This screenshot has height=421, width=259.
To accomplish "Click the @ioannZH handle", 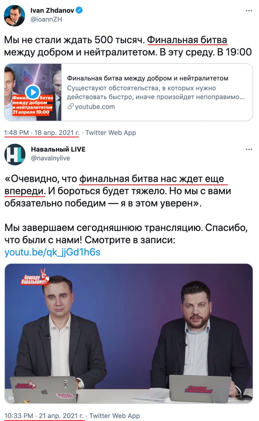I will [46, 19].
